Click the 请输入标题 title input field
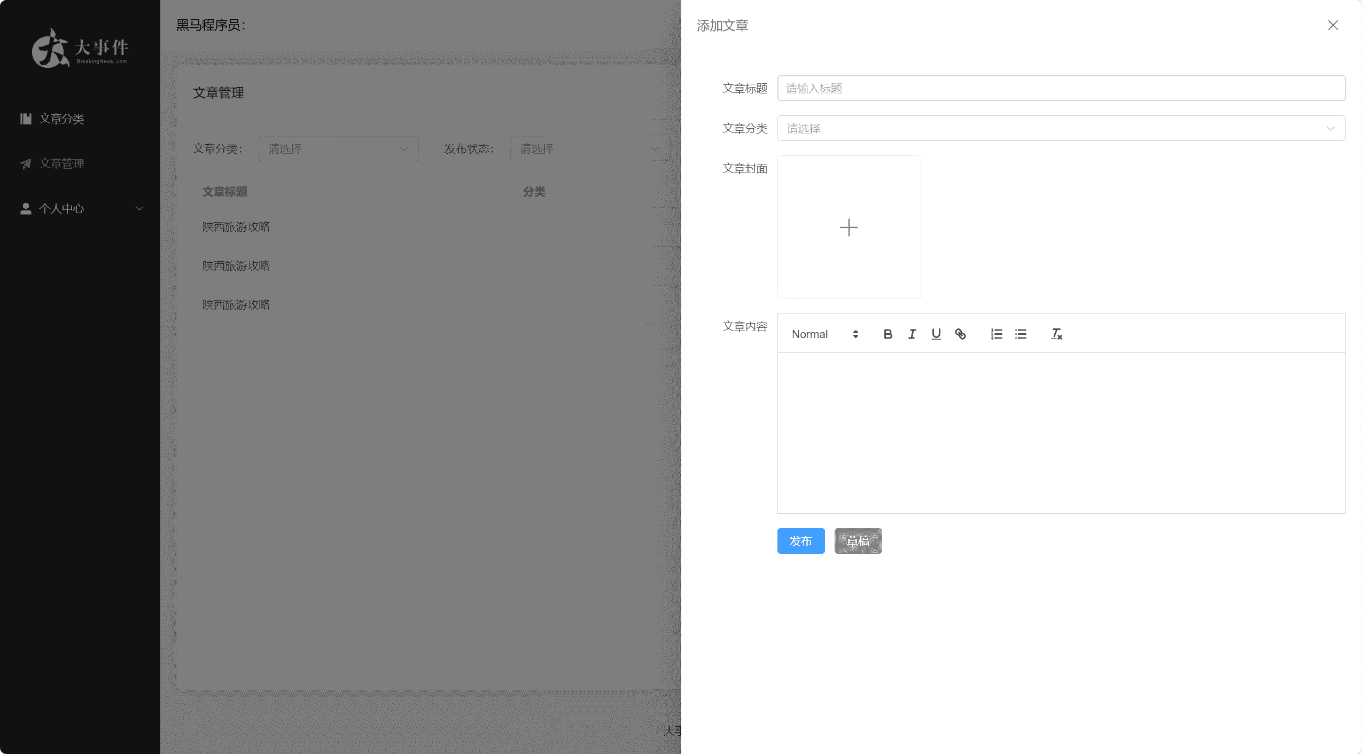 [1061, 88]
